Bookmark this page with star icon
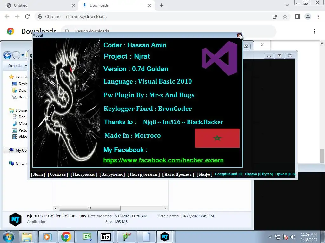The image size is (325, 243). (x=285, y=16)
